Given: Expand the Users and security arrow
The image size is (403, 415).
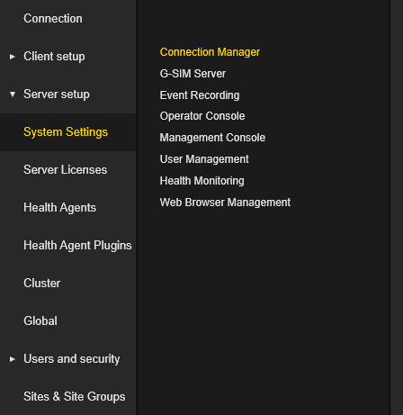Looking at the screenshot, I should [13, 359].
